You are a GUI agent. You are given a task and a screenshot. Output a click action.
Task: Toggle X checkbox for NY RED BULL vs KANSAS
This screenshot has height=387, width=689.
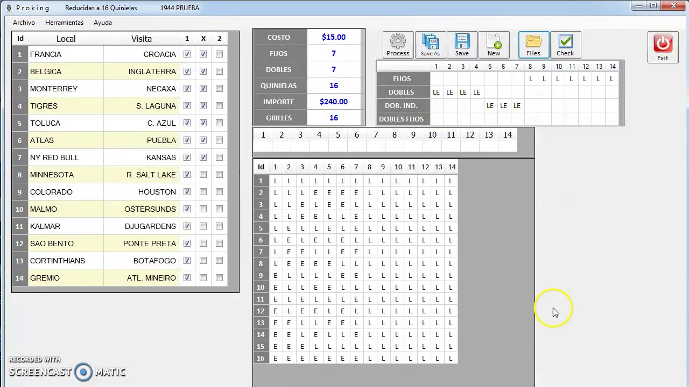(203, 157)
